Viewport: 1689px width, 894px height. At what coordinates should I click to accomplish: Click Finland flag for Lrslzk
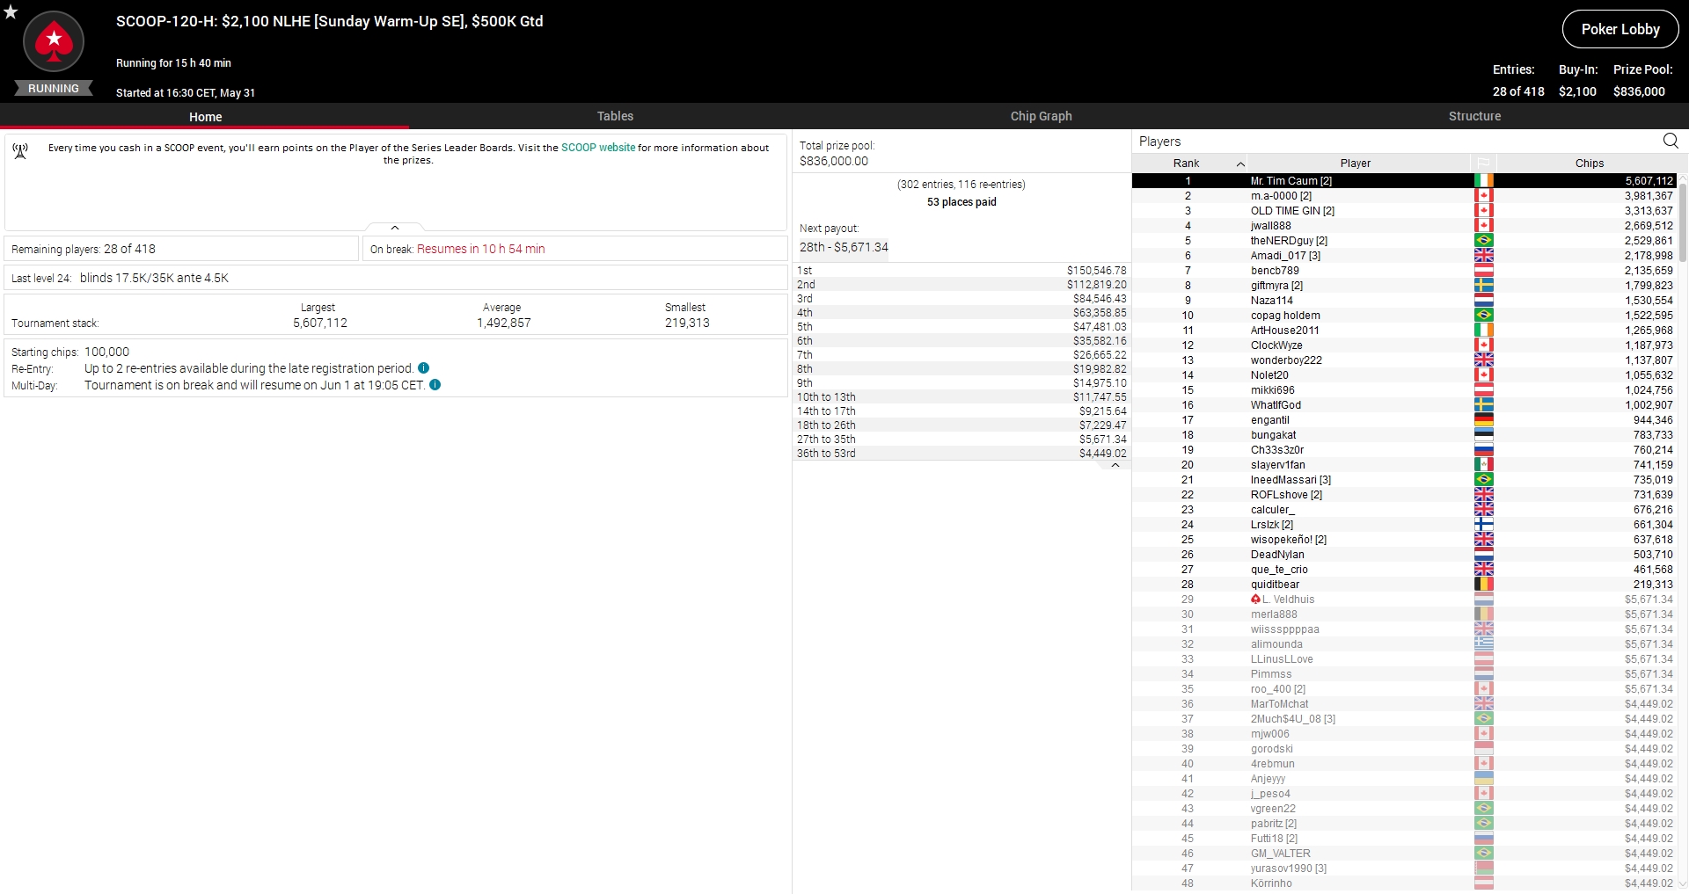(1483, 525)
